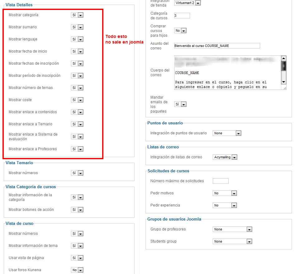Open the Grupo de profesores dropdown
Image resolution: width=295 pixels, height=274 pixels.
[232, 229]
